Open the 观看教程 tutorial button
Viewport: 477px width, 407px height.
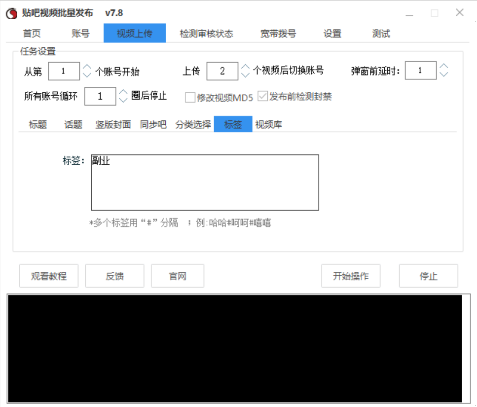coord(49,276)
